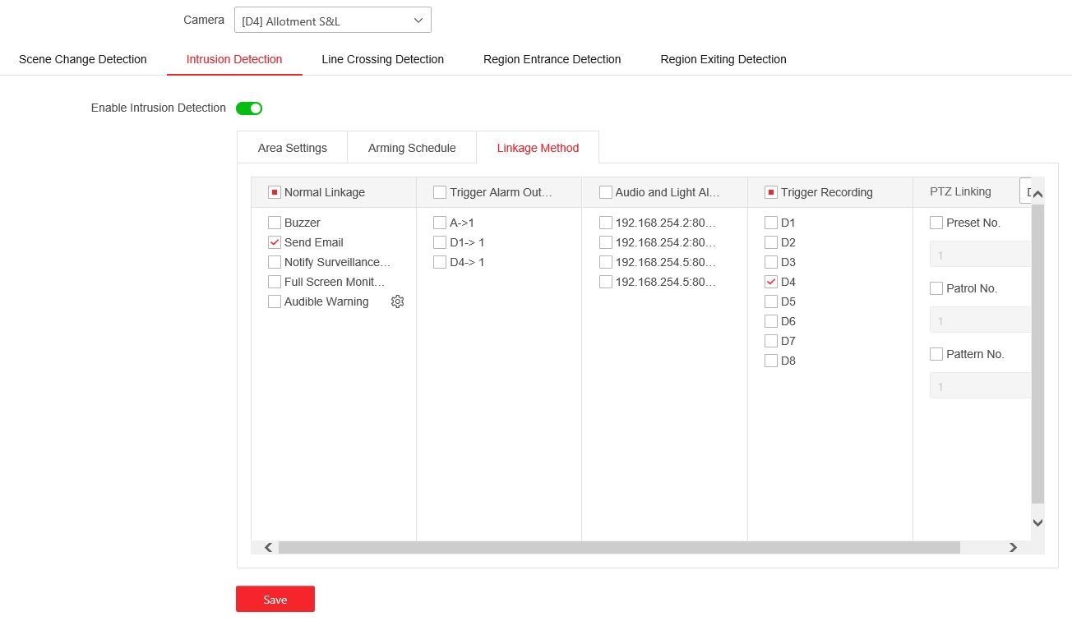
Task: Click vertical scrollbar down arrow
Action: click(x=1037, y=522)
